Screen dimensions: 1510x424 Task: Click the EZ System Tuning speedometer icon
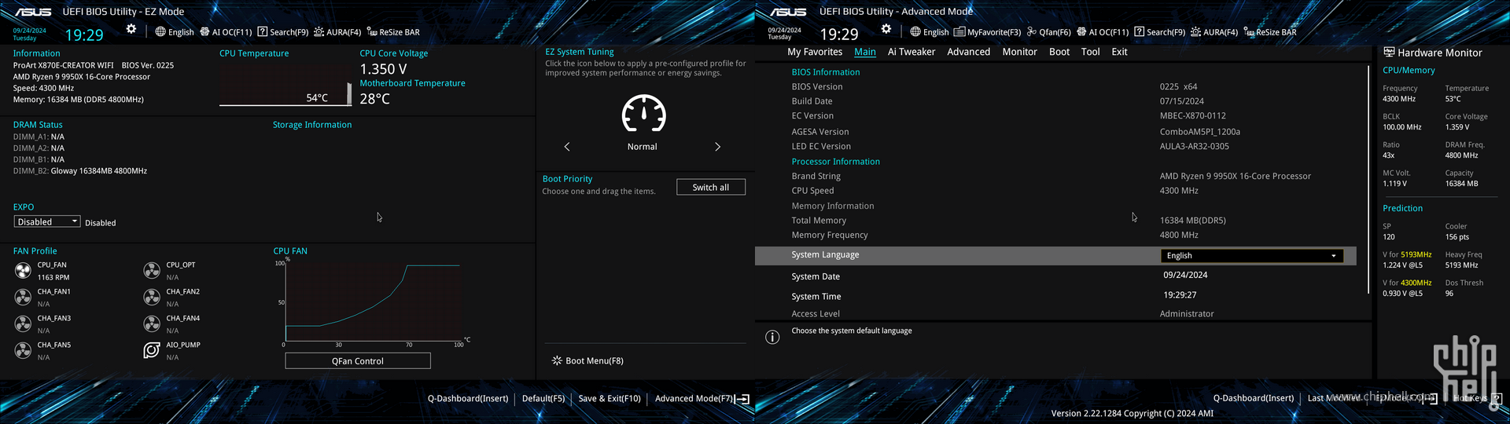pyautogui.click(x=643, y=115)
